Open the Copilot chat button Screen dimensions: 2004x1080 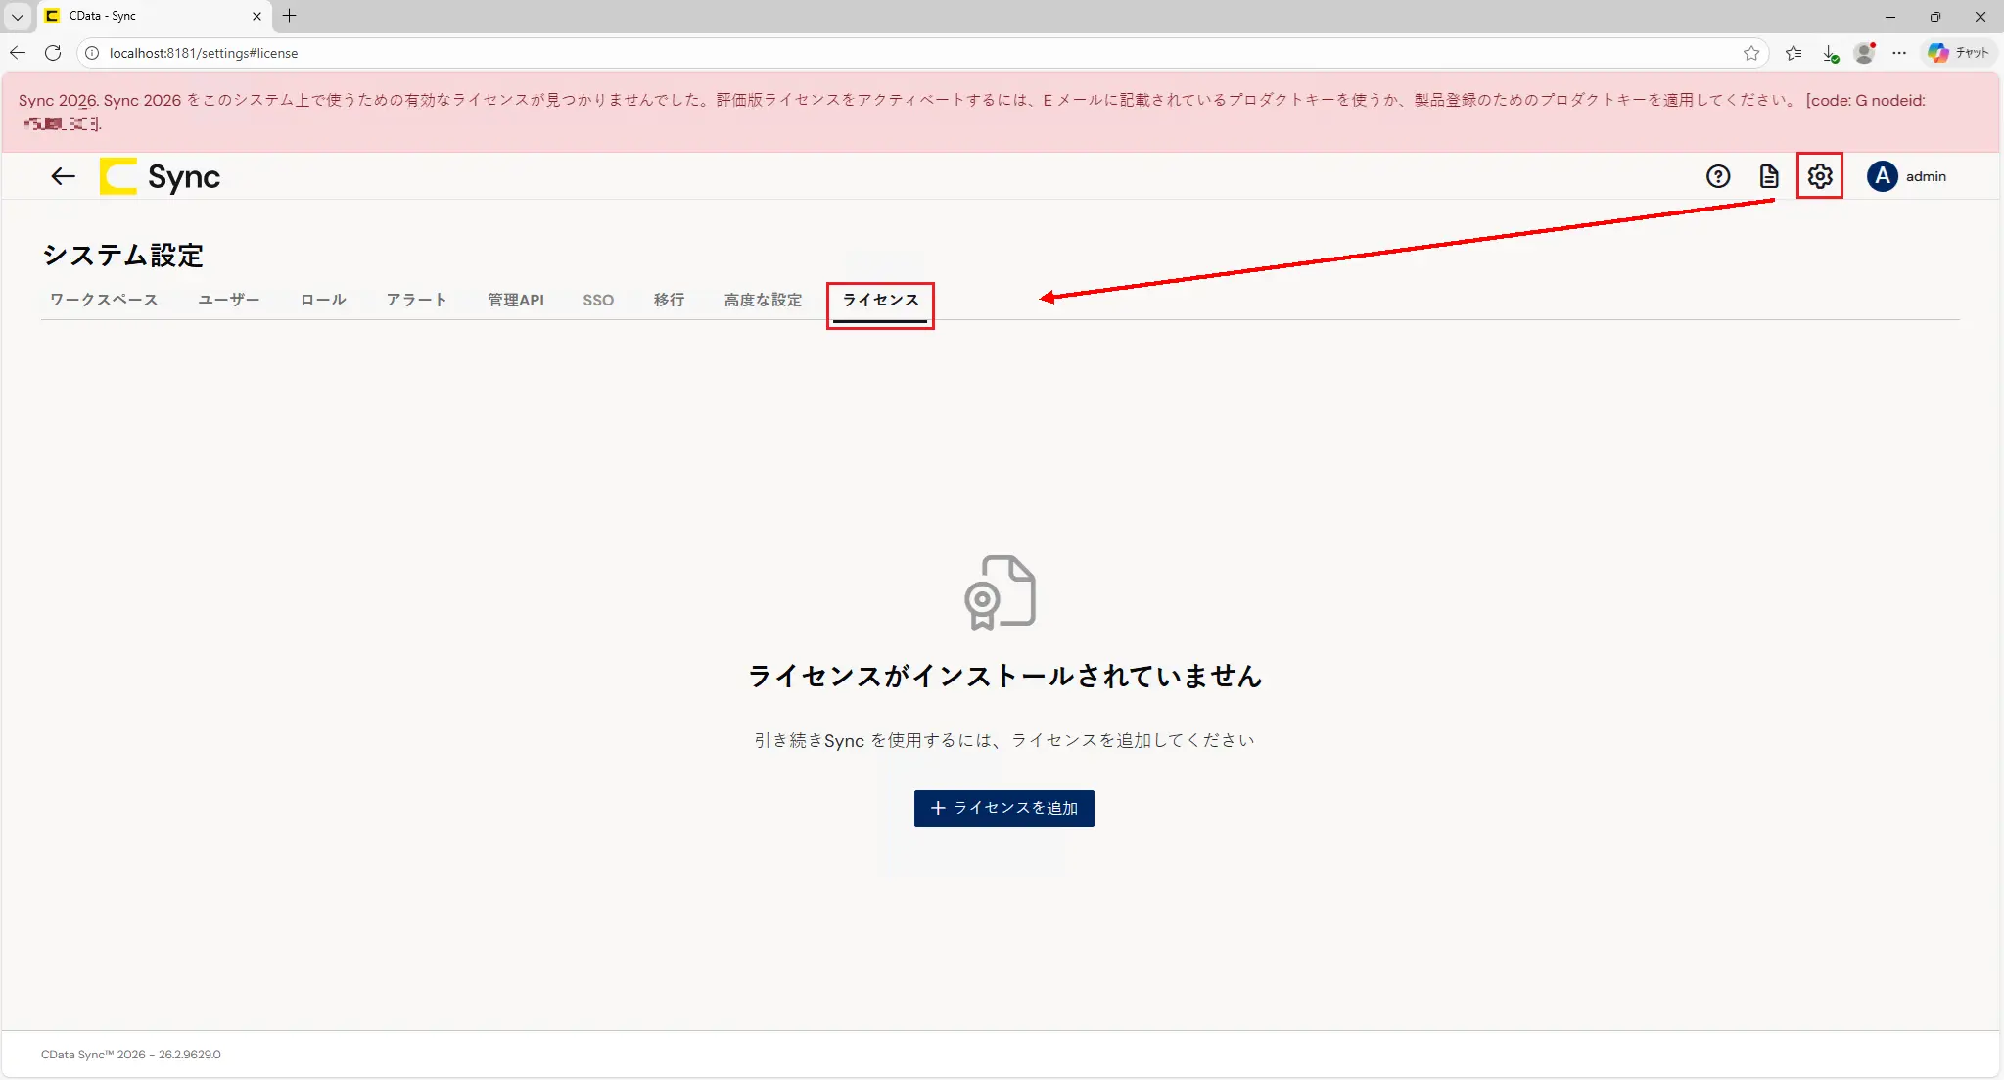point(1957,53)
